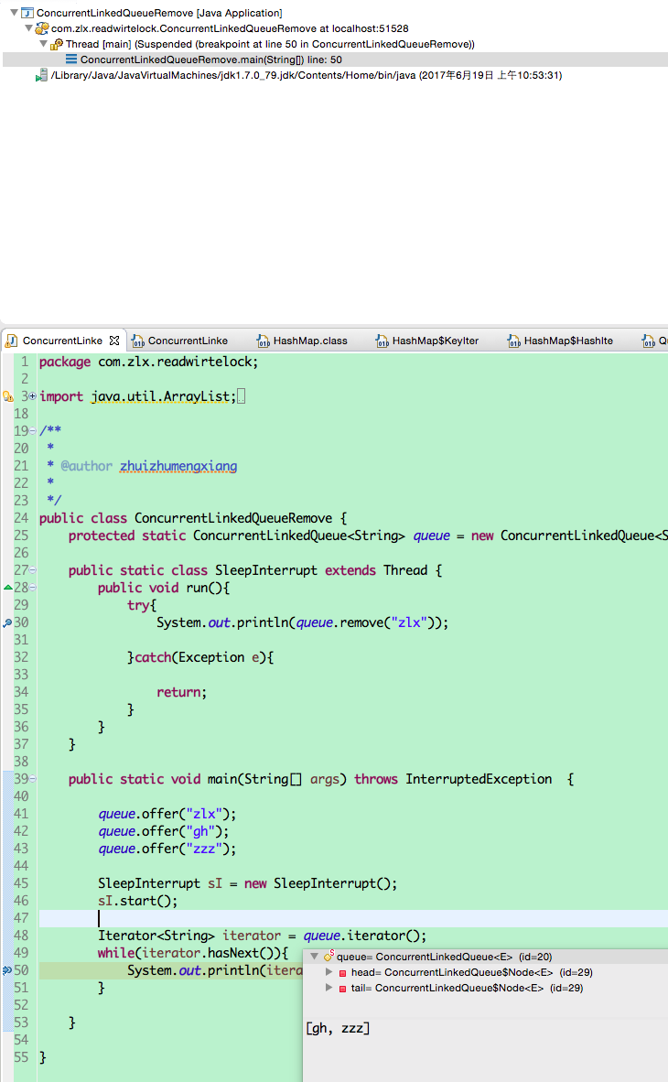Image resolution: width=668 pixels, height=1082 pixels.
Task: Click the override indicator at line 28
Action: click(x=7, y=588)
